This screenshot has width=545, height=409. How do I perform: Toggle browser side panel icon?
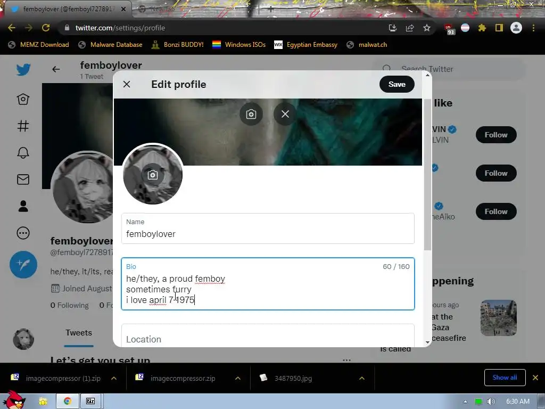[x=499, y=28]
